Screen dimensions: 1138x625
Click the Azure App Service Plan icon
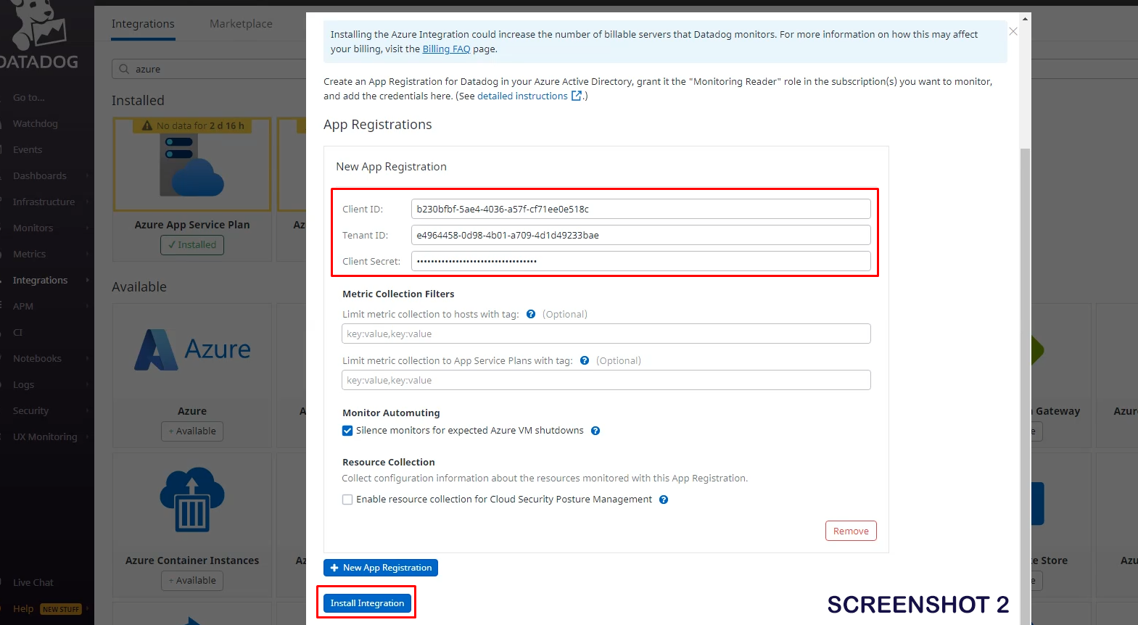[x=192, y=165]
